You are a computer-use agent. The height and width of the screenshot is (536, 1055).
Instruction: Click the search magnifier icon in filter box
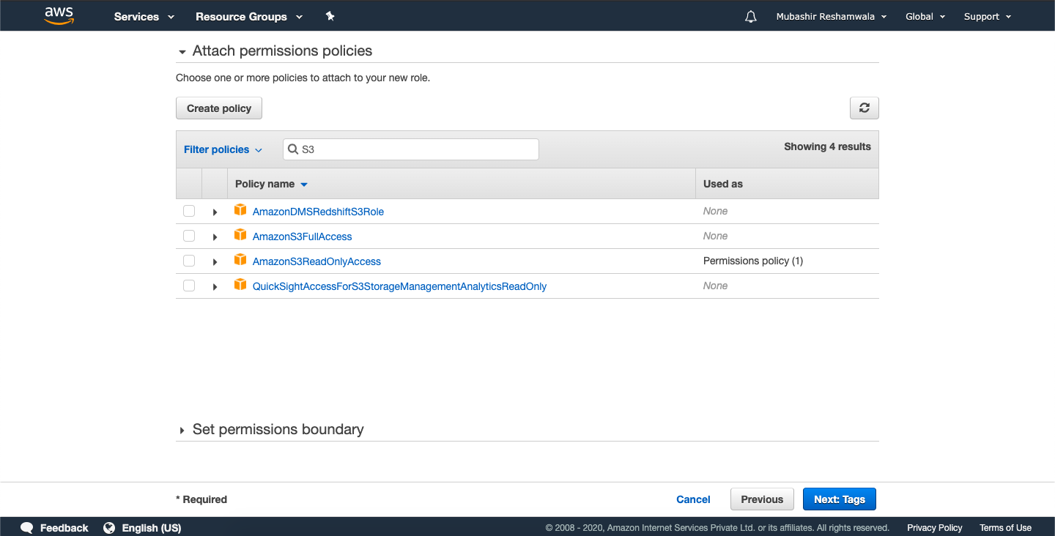click(293, 149)
